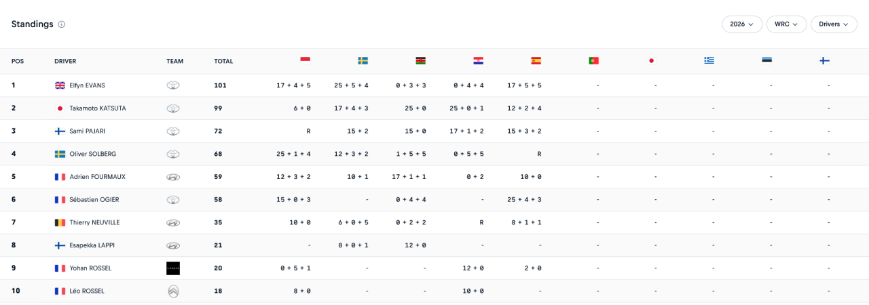Select the Greece flag column header
This screenshot has height=305, width=869.
(x=709, y=60)
